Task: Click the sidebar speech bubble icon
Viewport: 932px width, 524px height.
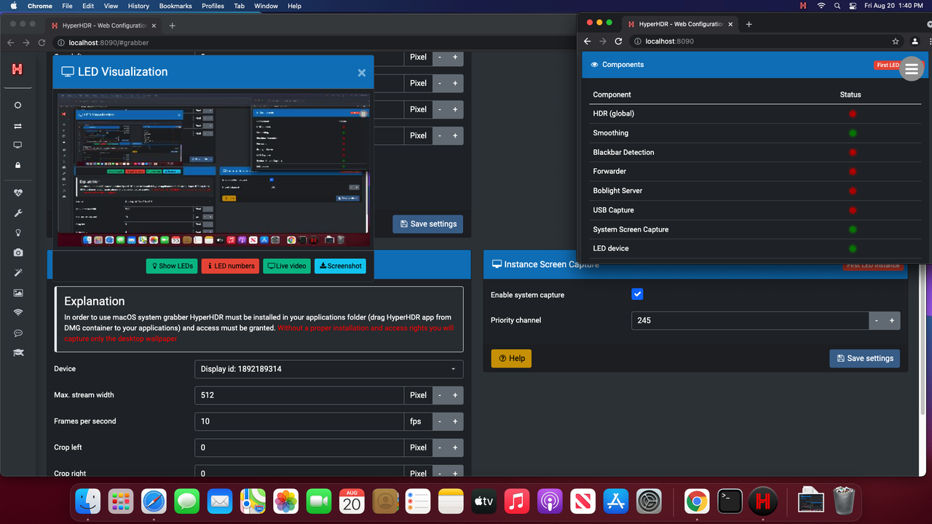Action: [18, 333]
